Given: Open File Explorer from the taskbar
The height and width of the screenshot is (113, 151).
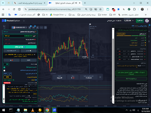Looking at the screenshot, I should coord(25,110).
